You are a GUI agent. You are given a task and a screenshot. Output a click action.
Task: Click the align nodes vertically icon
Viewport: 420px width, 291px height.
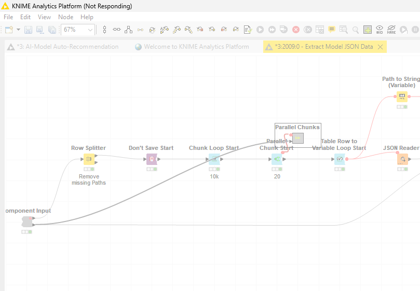point(105,30)
